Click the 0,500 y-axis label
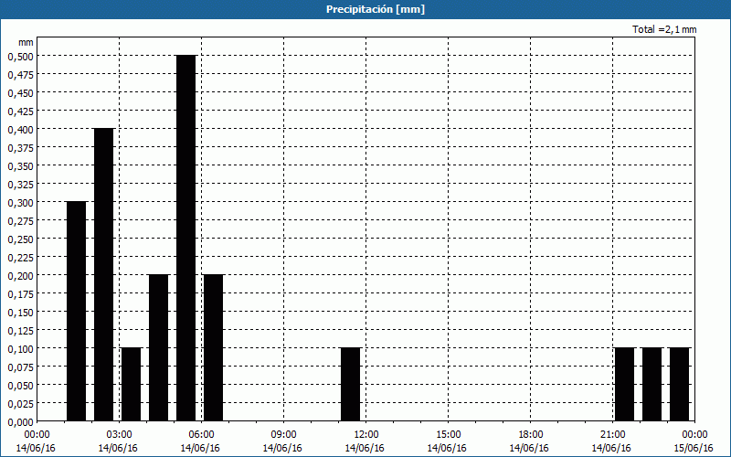Screen dimensions: 731x457 click(20, 56)
